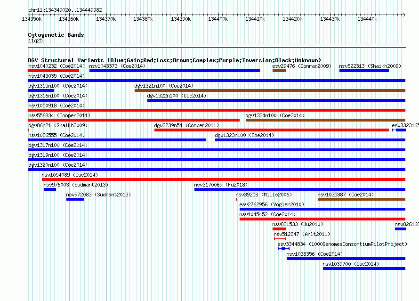Select dgv1323n100 (Coe2014) variant label
The height and width of the screenshot is (301, 419).
[244, 135]
